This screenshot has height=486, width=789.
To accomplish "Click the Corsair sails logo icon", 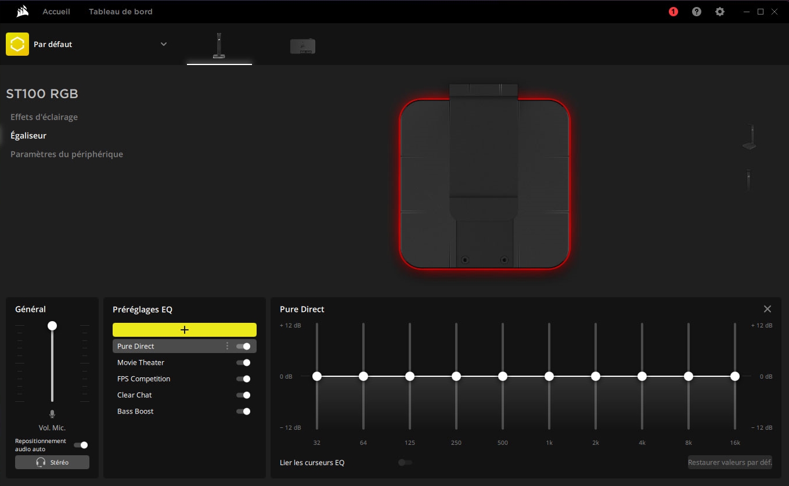I will [x=23, y=12].
